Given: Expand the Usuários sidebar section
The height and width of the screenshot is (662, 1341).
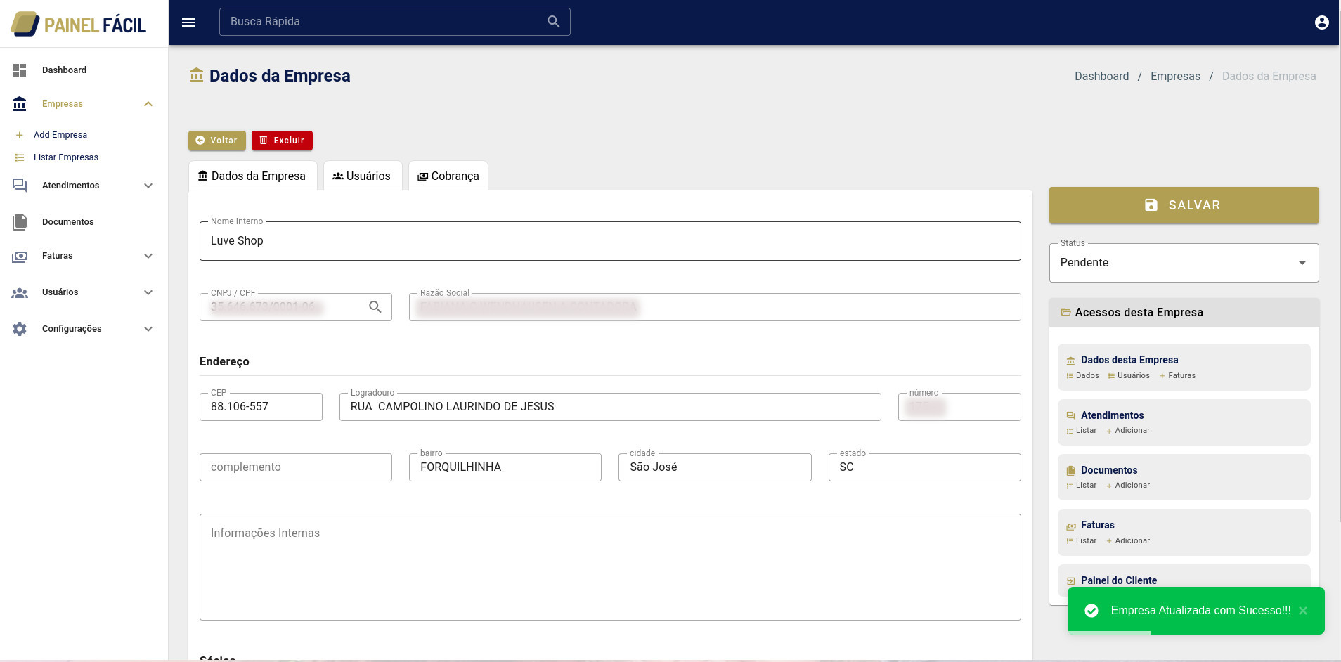Looking at the screenshot, I should pos(148,292).
